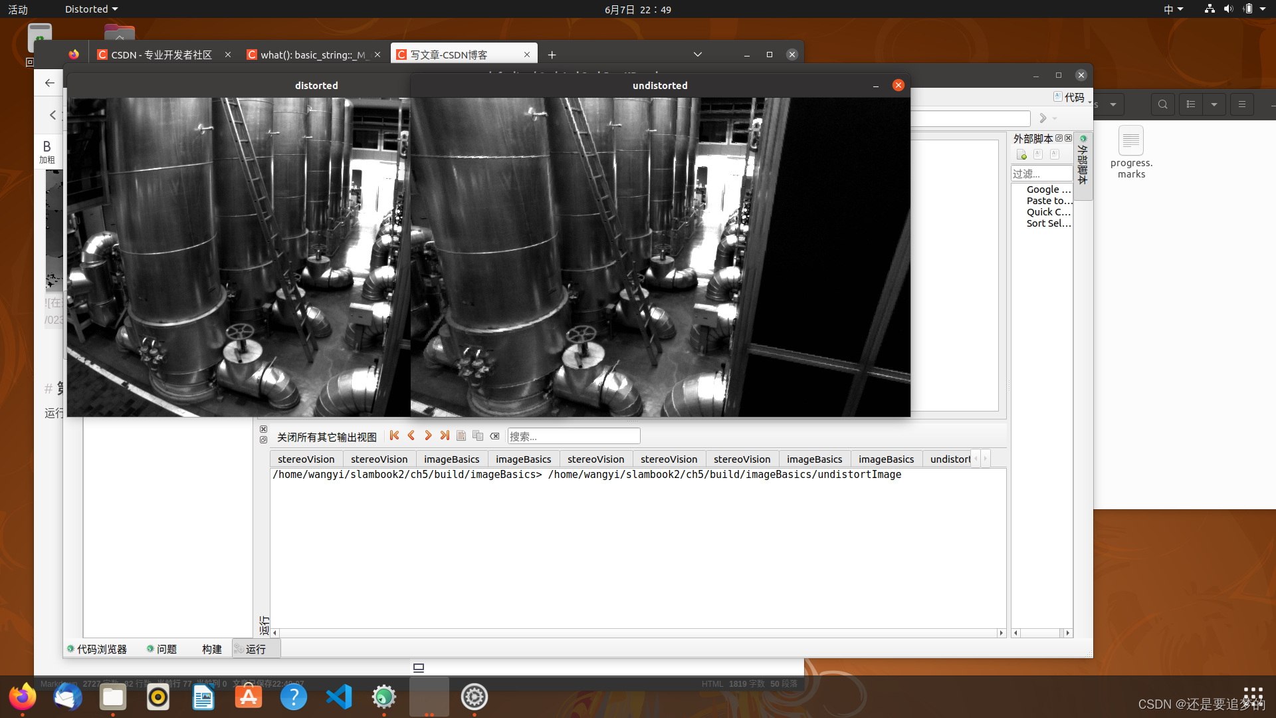
Task: Open LibreOffice Writer from the dock
Action: [x=203, y=697]
